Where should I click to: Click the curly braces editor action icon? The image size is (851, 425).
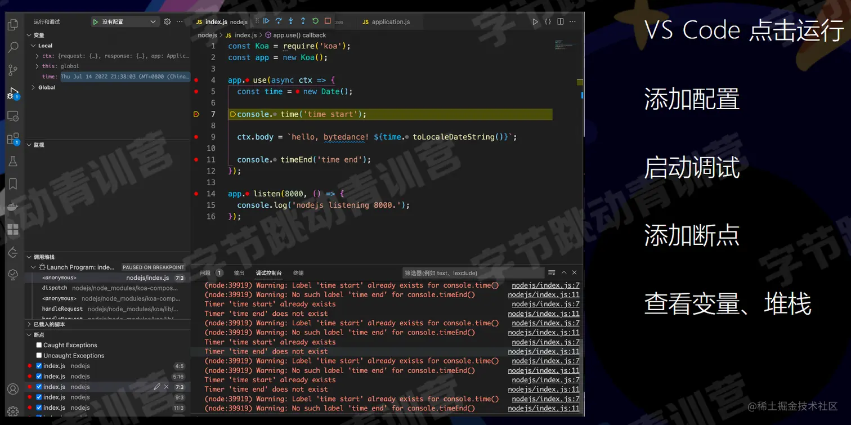(548, 22)
